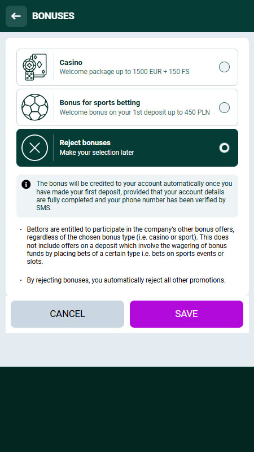Toggle the Reject bonuses radio button
The width and height of the screenshot is (254, 452).
coord(224,148)
